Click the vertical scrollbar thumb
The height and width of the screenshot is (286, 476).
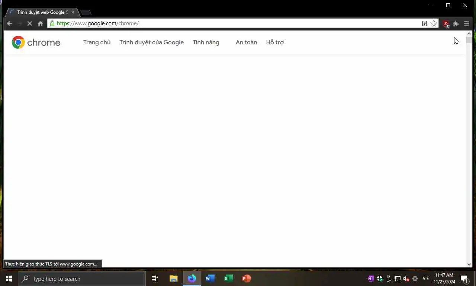(469, 40)
